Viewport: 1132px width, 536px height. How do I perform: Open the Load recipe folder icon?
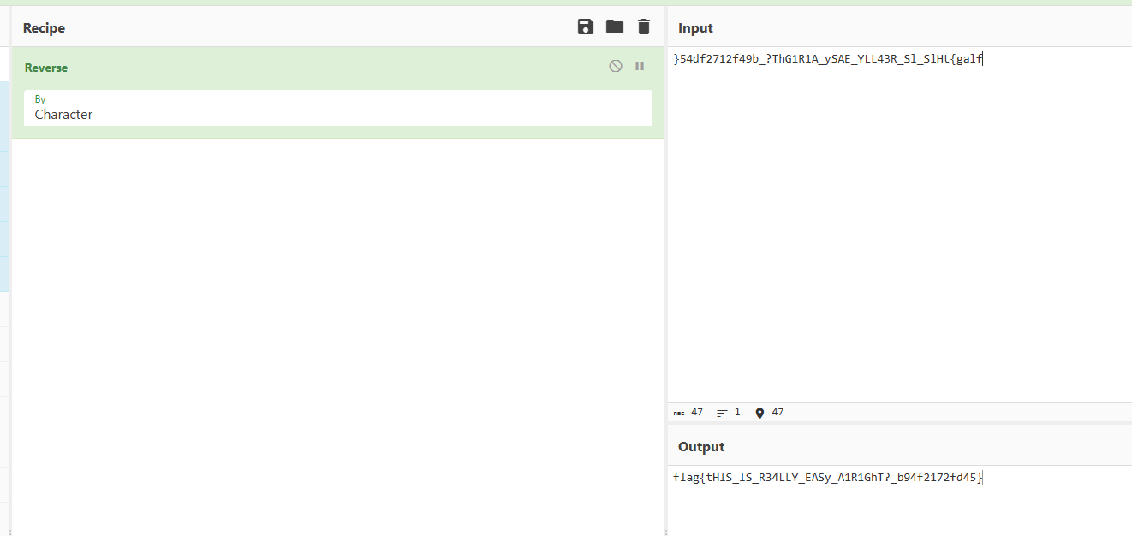tap(615, 27)
